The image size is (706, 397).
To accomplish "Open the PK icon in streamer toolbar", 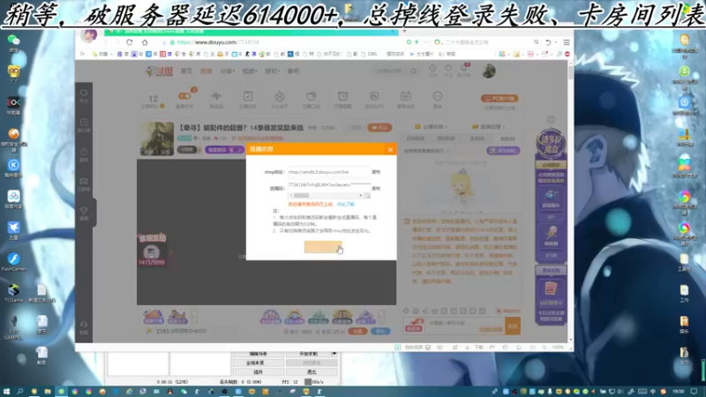I will (374, 96).
